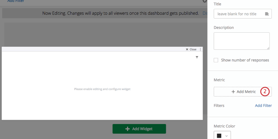The image size is (278, 139).
Task: Enable Show number of responses checkbox
Action: click(216, 60)
